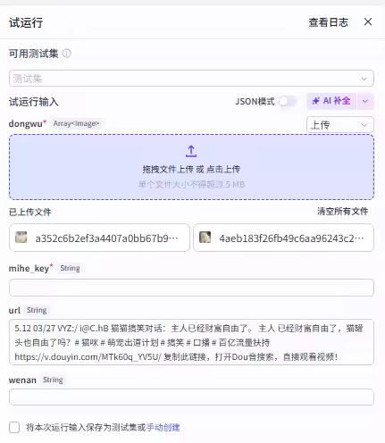Click the AI 补全 button
385x443 pixels.
331,101
